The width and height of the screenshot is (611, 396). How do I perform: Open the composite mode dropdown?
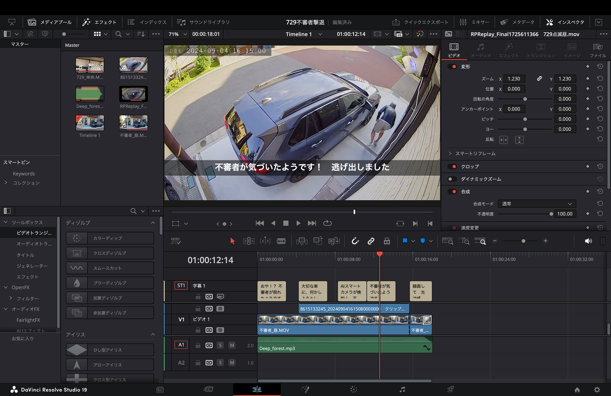[x=536, y=204]
